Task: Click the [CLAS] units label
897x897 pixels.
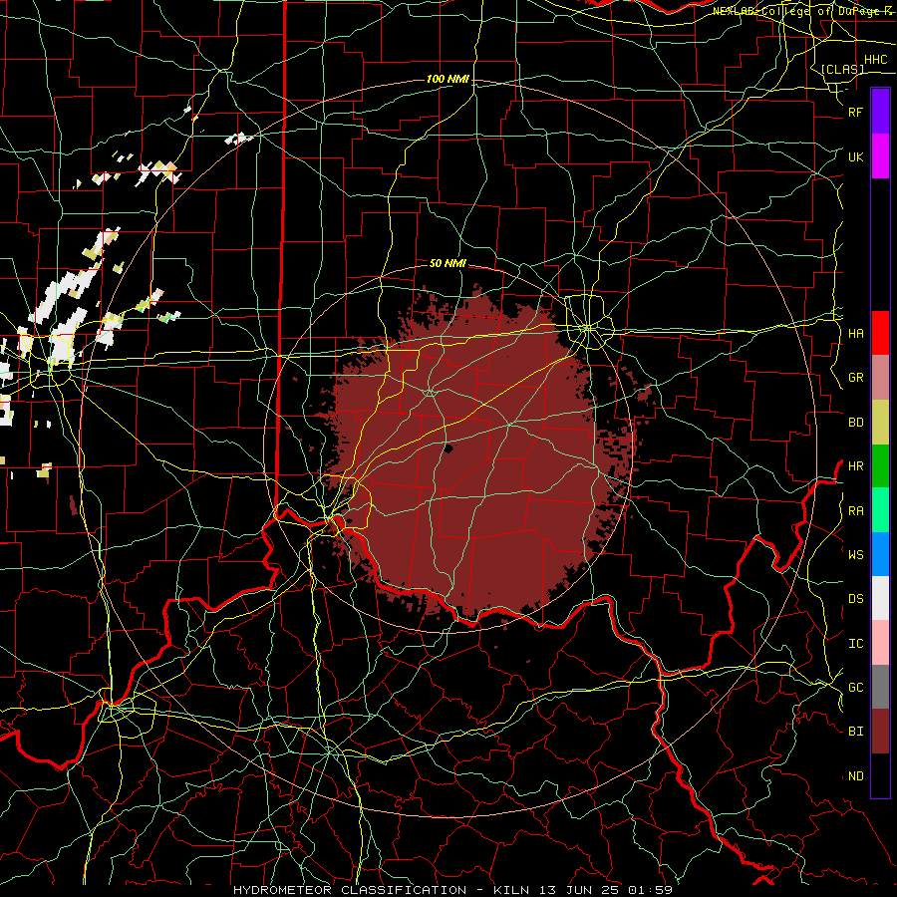Action: [x=842, y=69]
